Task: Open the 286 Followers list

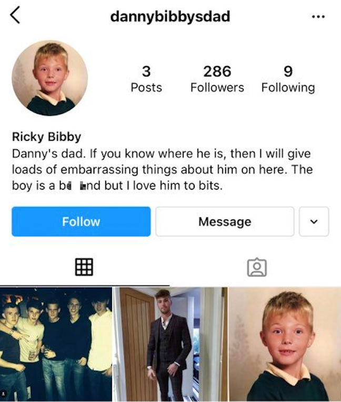Action: [217, 78]
